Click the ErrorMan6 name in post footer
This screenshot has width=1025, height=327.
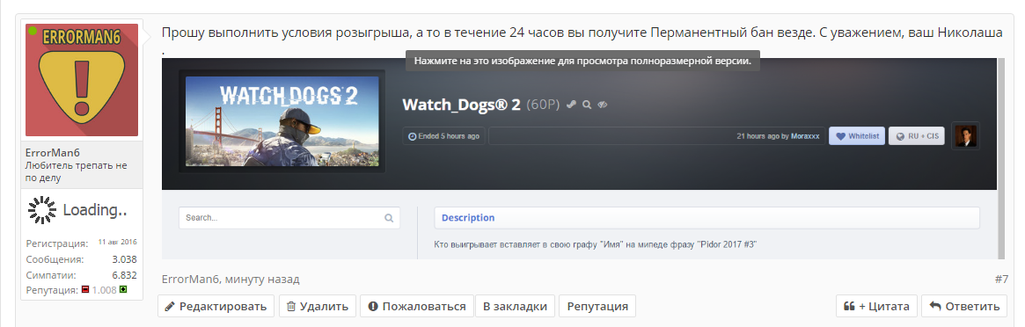(190, 280)
